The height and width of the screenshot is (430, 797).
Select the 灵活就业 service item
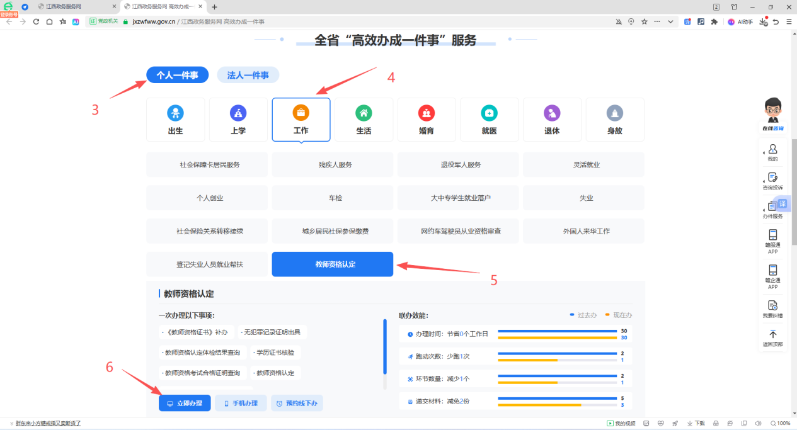pos(583,165)
